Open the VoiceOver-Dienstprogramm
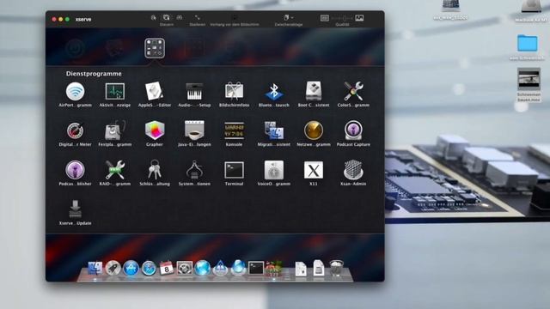This screenshot has width=550, height=309. [273, 170]
